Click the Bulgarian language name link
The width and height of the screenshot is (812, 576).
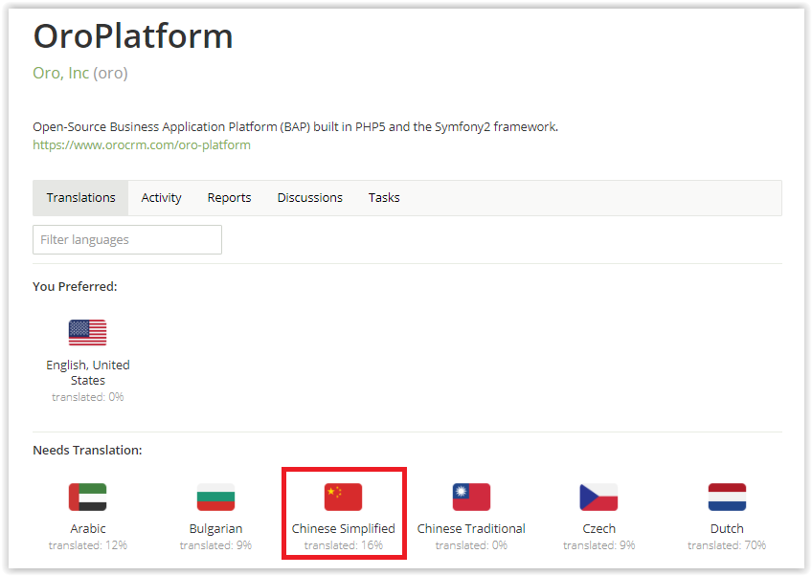(216, 528)
